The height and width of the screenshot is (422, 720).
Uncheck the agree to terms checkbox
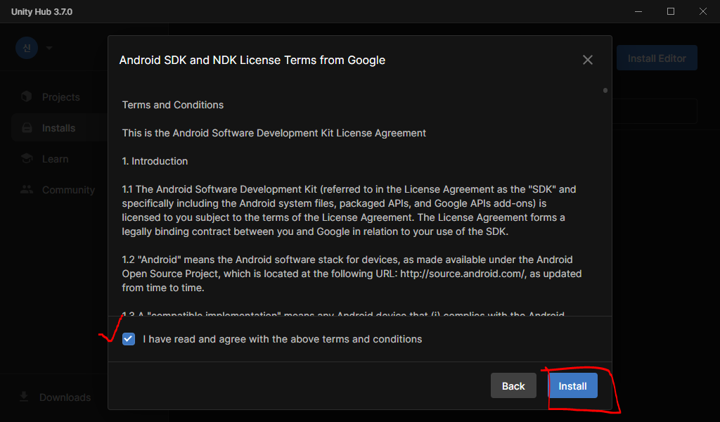[x=129, y=339]
